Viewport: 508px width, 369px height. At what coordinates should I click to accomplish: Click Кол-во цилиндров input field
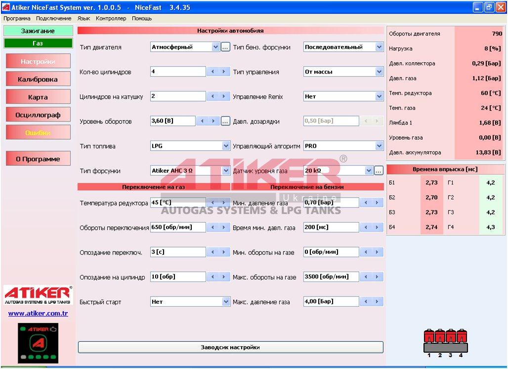pos(178,72)
